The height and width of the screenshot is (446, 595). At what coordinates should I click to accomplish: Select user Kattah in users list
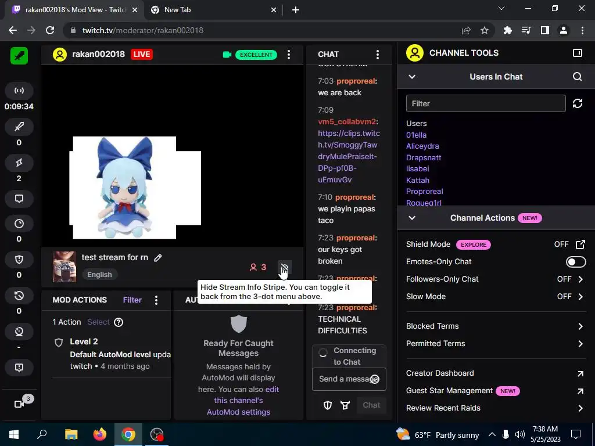pos(417,180)
